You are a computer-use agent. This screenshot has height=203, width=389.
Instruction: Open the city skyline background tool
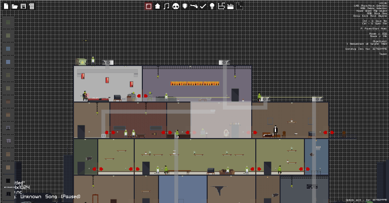pos(230,6)
